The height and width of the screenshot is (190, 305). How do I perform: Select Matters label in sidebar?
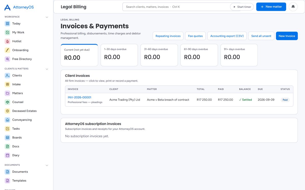pos(18,93)
